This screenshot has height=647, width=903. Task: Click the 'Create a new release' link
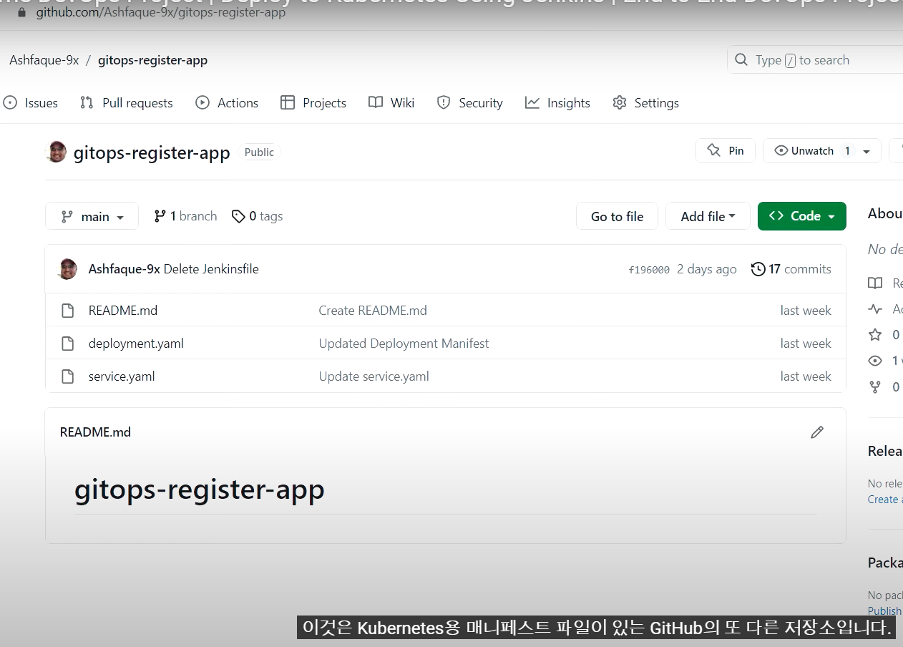[885, 500]
